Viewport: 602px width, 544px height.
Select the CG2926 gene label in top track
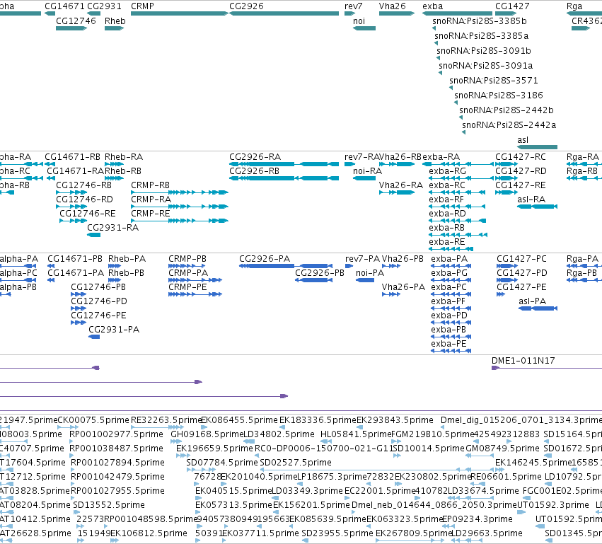(x=246, y=6)
